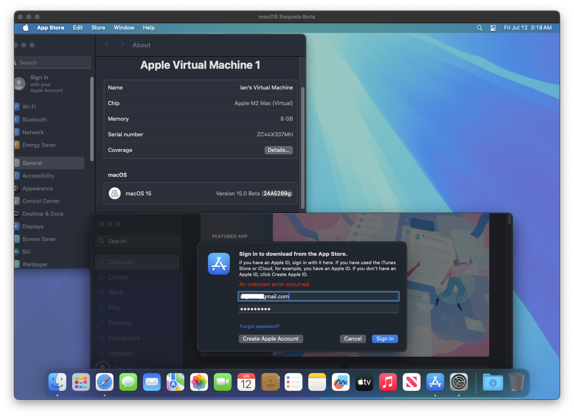The image size is (574, 417).
Task: Select Network in Settings sidebar
Action: pyautogui.click(x=49, y=133)
